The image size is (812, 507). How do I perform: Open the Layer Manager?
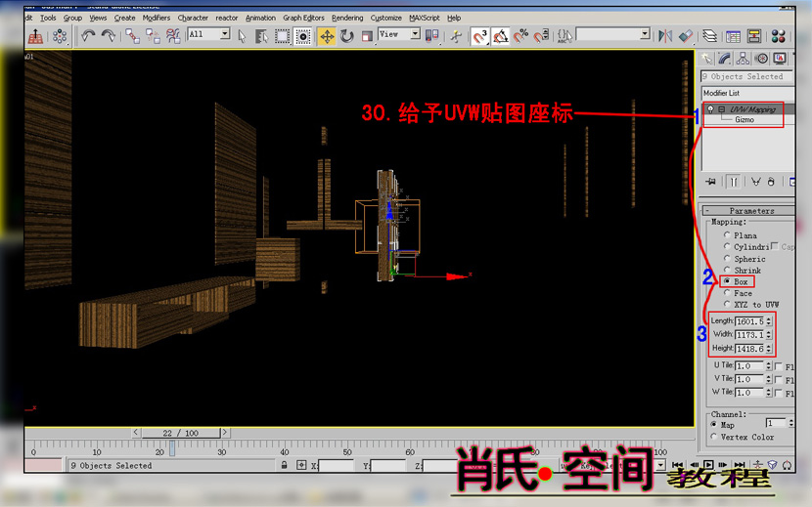(710, 36)
